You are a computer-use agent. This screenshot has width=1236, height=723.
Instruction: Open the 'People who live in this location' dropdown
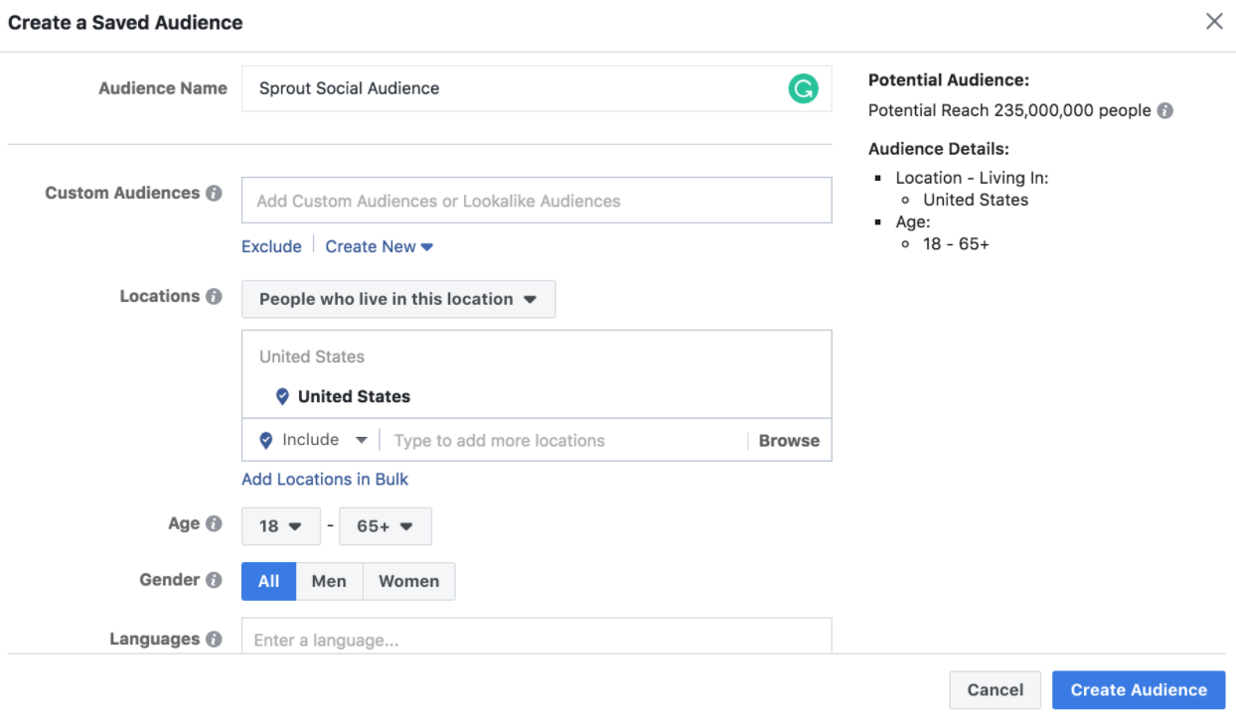coord(397,299)
